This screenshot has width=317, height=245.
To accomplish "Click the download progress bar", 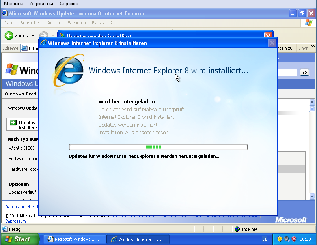I will (158, 147).
